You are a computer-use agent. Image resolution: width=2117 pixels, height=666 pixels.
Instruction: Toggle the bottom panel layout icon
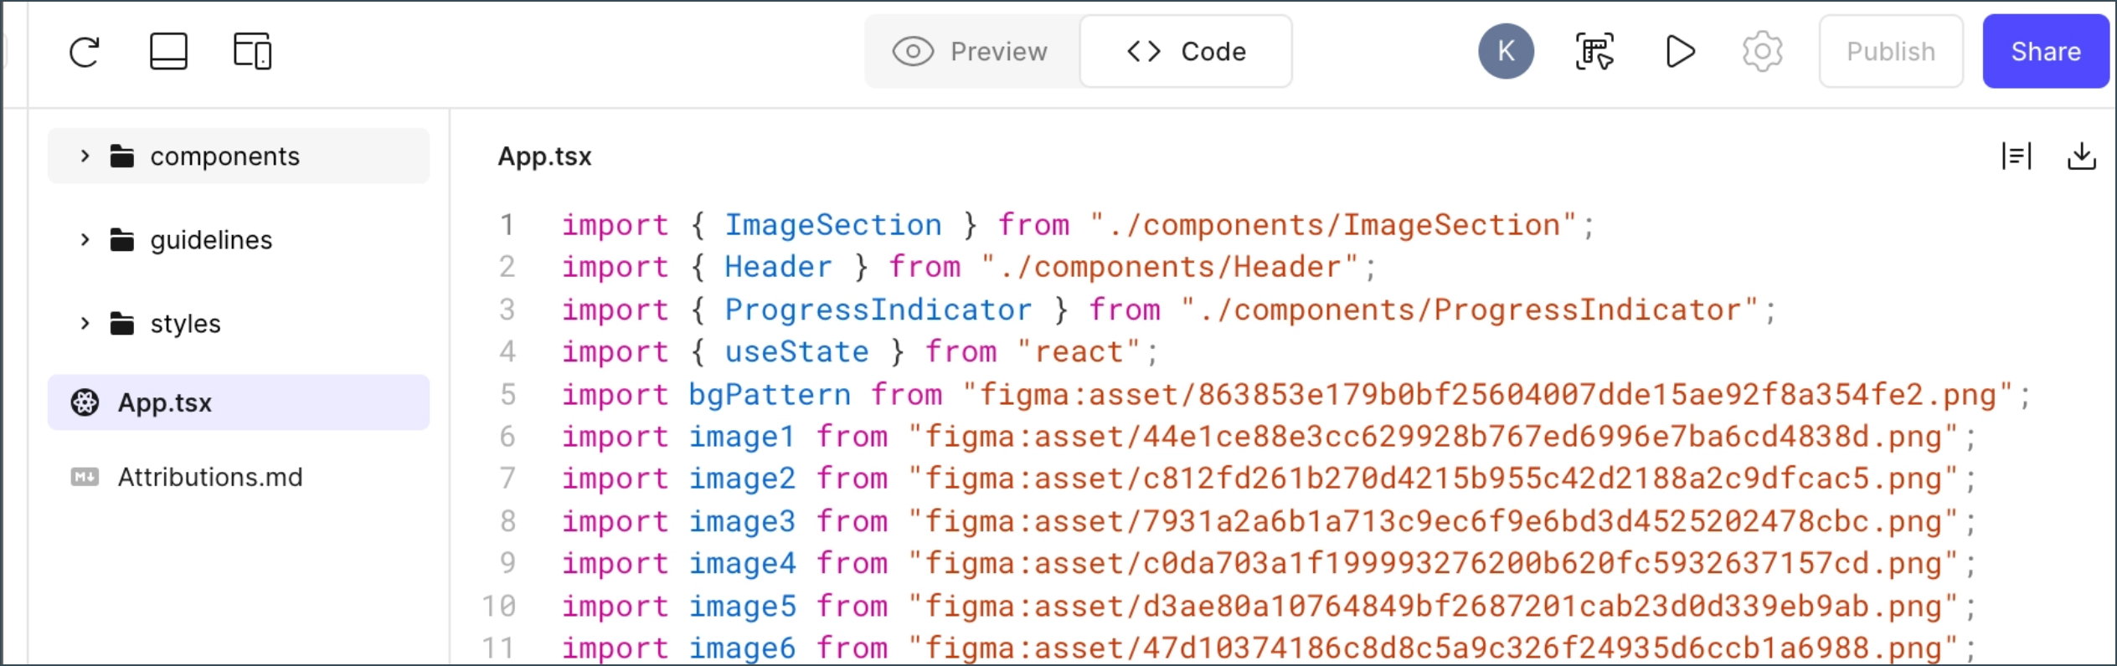(x=168, y=52)
